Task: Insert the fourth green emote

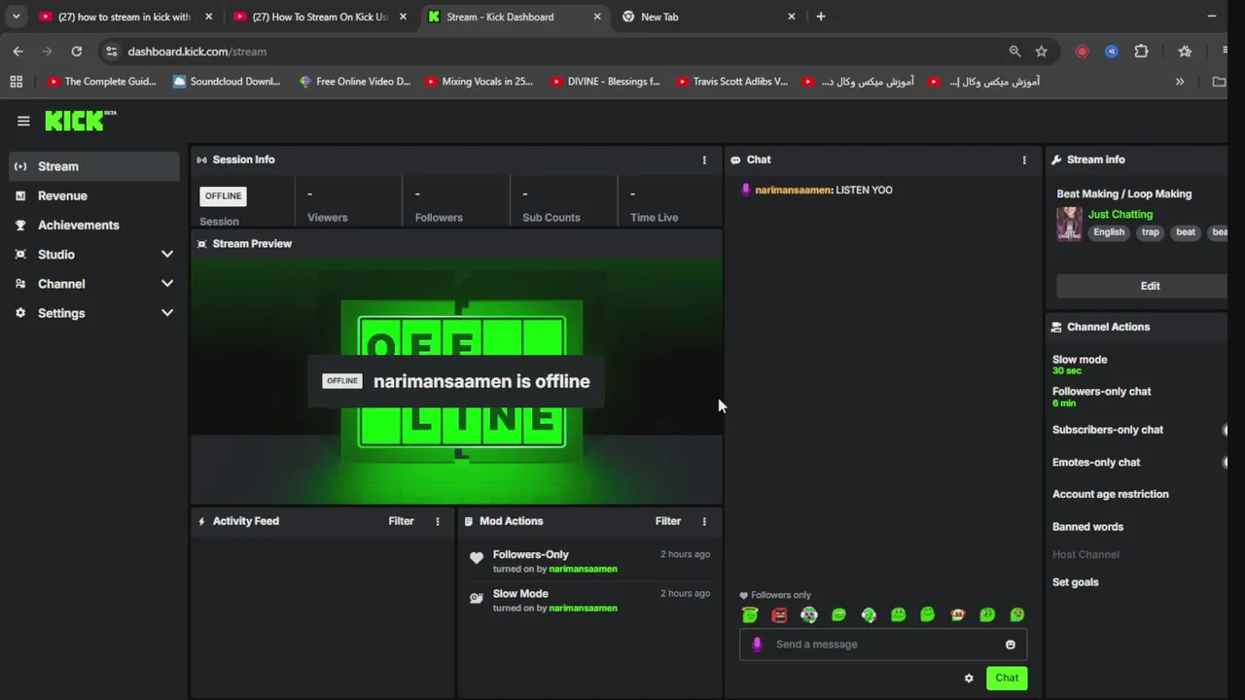Action: tap(838, 614)
